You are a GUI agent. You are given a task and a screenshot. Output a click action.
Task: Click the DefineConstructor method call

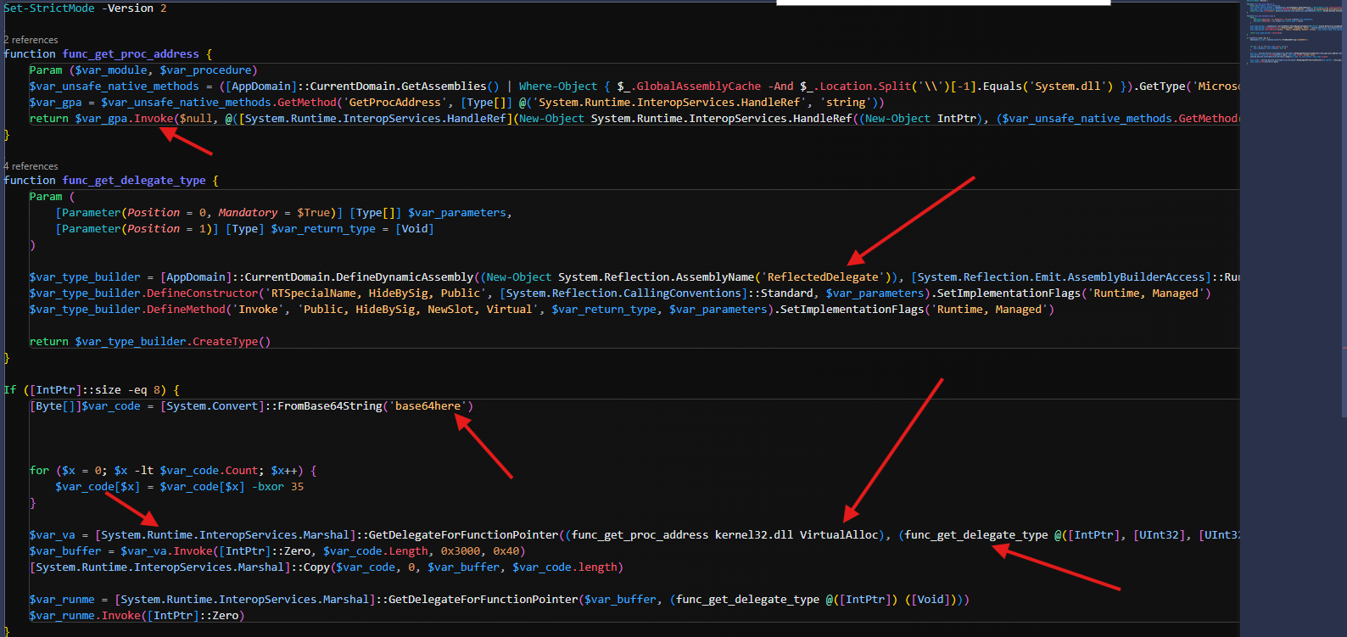point(202,293)
